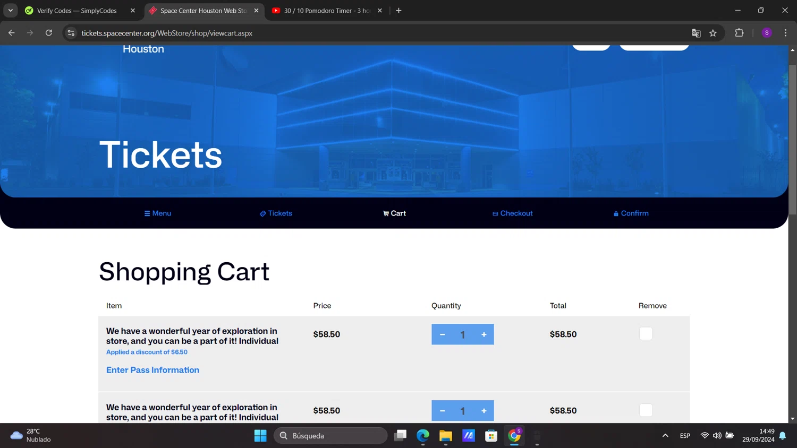This screenshot has width=797, height=448.
Task: Open the blue slash app on taskbar
Action: 469,436
